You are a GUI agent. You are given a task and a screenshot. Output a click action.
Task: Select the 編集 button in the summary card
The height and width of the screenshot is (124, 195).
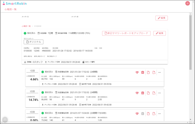(x=159, y=33)
